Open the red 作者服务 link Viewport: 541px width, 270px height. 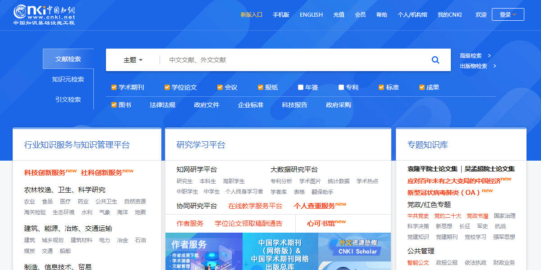190,224
